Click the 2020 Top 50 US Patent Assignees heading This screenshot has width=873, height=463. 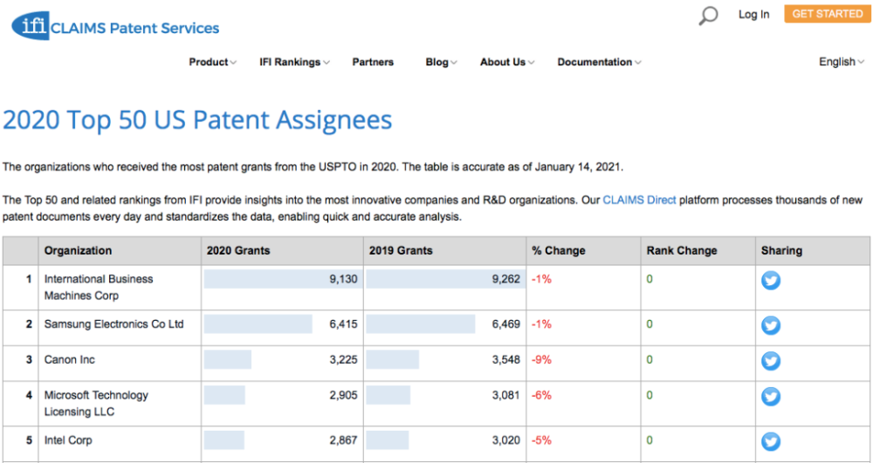click(197, 120)
